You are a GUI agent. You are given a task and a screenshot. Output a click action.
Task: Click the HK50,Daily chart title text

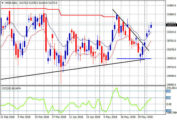[x=11, y=3]
